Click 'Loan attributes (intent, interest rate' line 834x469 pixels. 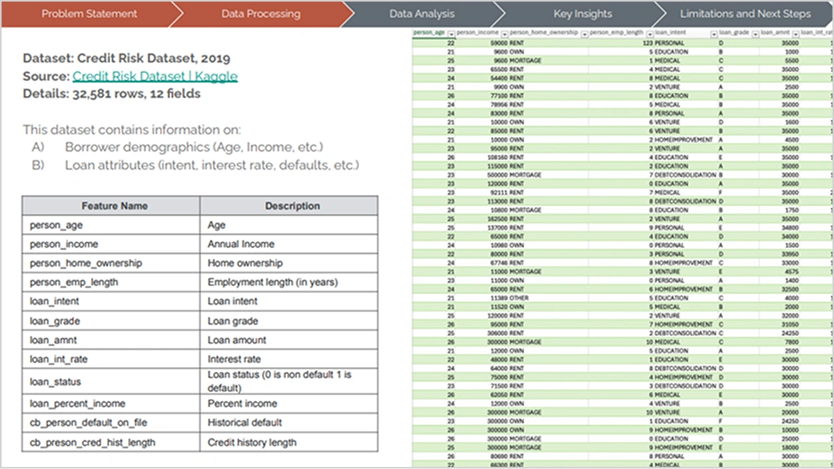pyautogui.click(x=212, y=165)
